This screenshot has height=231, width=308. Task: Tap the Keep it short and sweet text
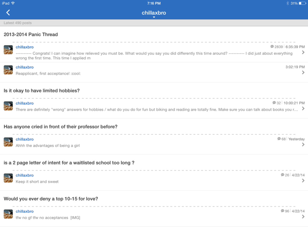(37, 181)
